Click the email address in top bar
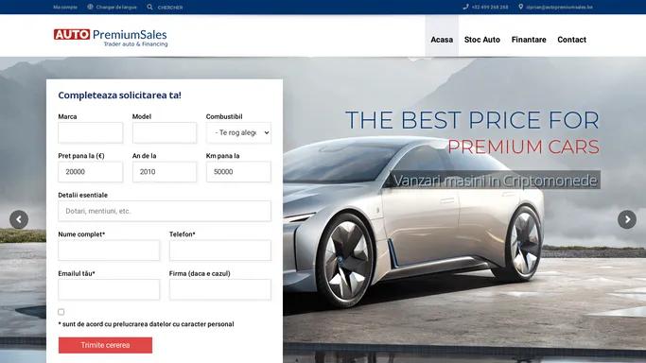The image size is (646, 363). tap(559, 8)
